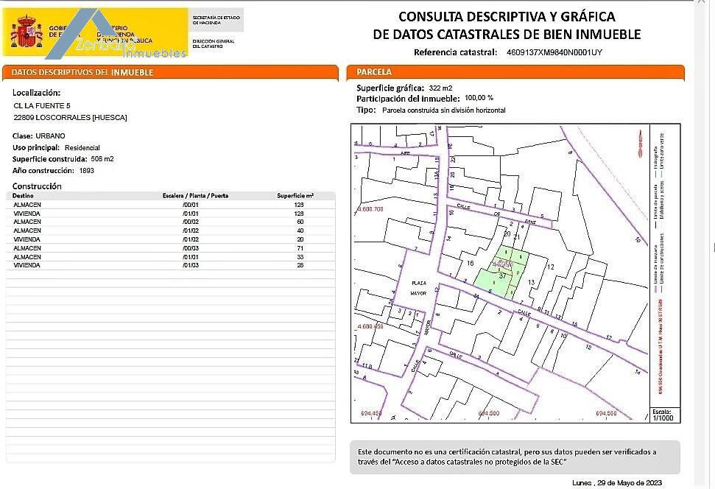This screenshot has height=489, width=715.
Task: Click the Secretaría de Estado de Hacienda label
Action: pos(216,20)
